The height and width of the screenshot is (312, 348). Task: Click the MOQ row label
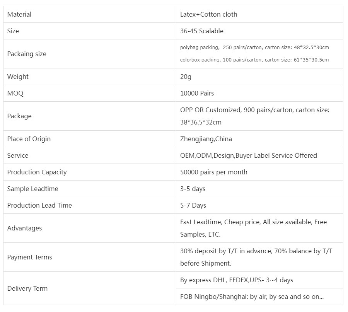point(15,93)
